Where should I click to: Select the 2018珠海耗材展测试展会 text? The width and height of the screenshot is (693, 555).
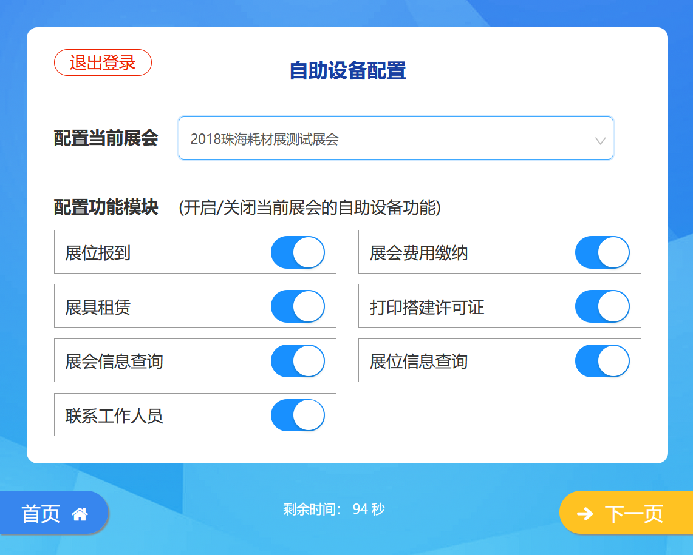point(264,139)
